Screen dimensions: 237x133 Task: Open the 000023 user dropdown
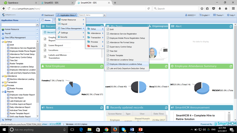click(x=190, y=15)
